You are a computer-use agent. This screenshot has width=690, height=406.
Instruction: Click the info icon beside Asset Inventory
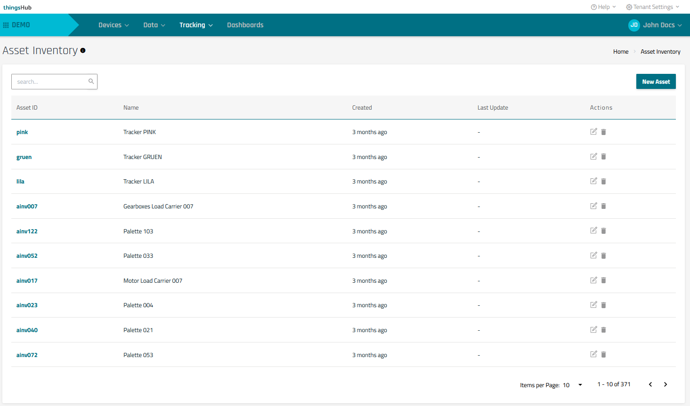[x=83, y=50]
